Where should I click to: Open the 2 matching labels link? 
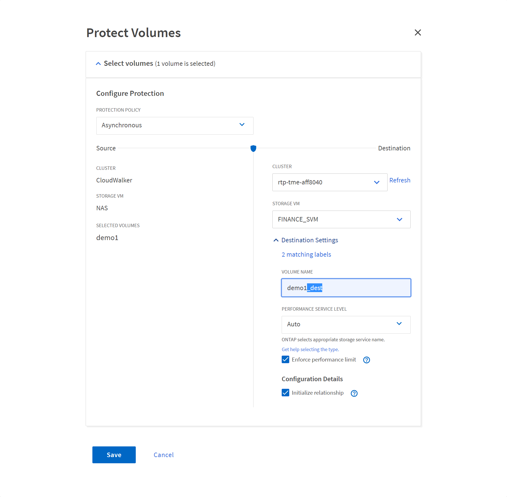[306, 255]
